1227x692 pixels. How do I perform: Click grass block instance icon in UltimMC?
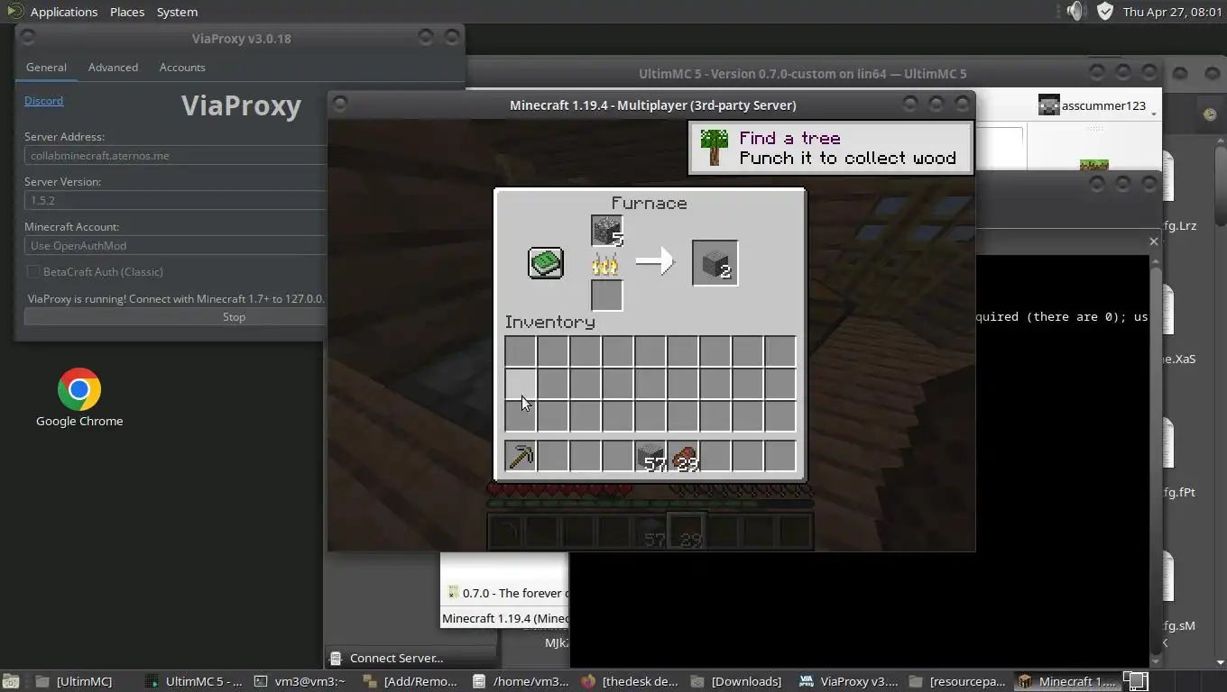pyautogui.click(x=1094, y=166)
